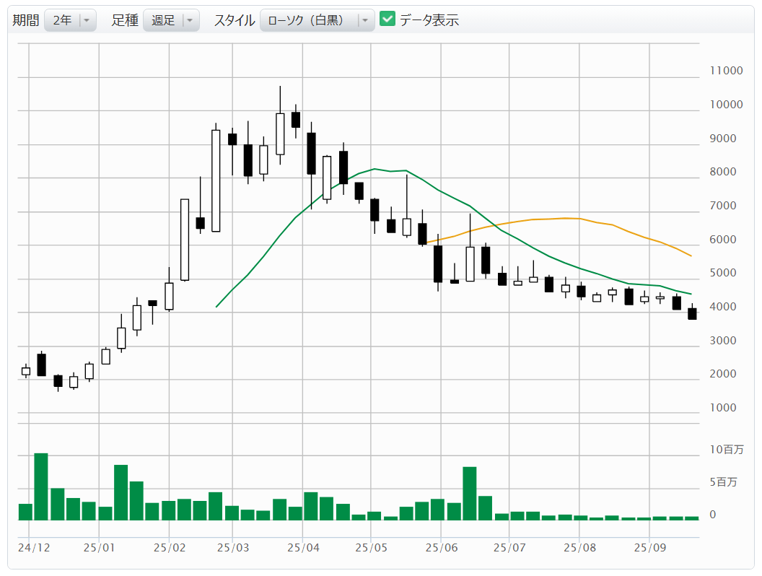Click the candlestick with the highest peak above 10000
This screenshot has width=762, height=576.
[280, 134]
